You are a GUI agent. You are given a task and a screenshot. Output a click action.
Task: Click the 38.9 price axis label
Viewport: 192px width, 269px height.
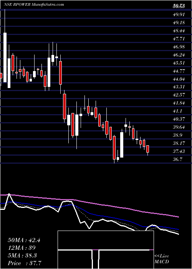(177, 135)
